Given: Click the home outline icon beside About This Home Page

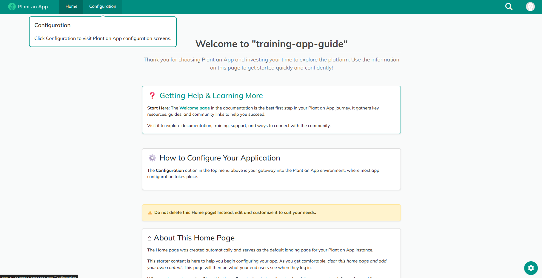Looking at the screenshot, I should 150,238.
